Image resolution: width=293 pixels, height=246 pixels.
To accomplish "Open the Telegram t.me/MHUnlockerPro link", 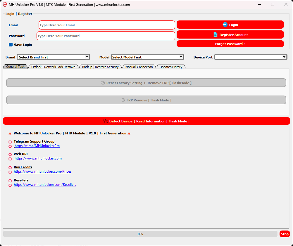I will point(37,146).
